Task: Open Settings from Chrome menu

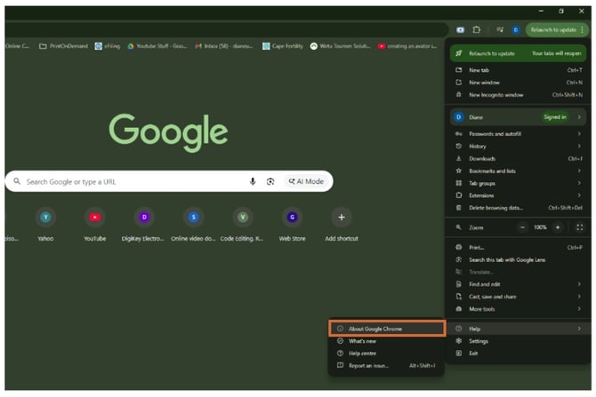Action: (x=518, y=341)
